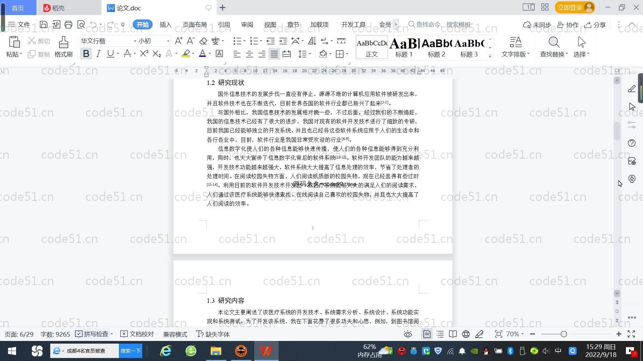The image size is (643, 361).
Task: Click the Format Painter (格式刷) button
Action: pos(63,46)
